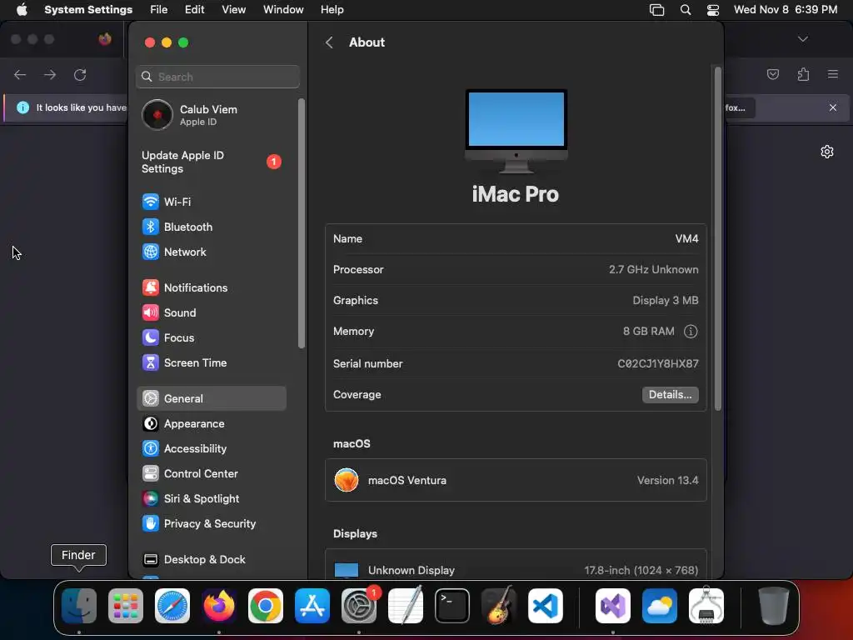Image resolution: width=853 pixels, height=640 pixels.
Task: Open Terminal from the Dock
Action: click(452, 606)
